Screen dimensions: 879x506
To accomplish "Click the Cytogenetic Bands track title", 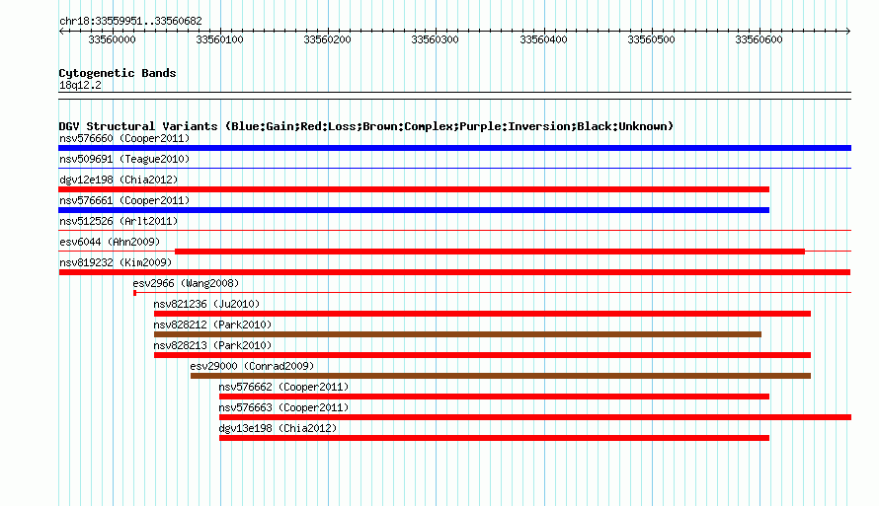I will [x=118, y=73].
